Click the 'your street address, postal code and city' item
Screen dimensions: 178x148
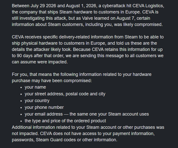(x=65, y=94)
